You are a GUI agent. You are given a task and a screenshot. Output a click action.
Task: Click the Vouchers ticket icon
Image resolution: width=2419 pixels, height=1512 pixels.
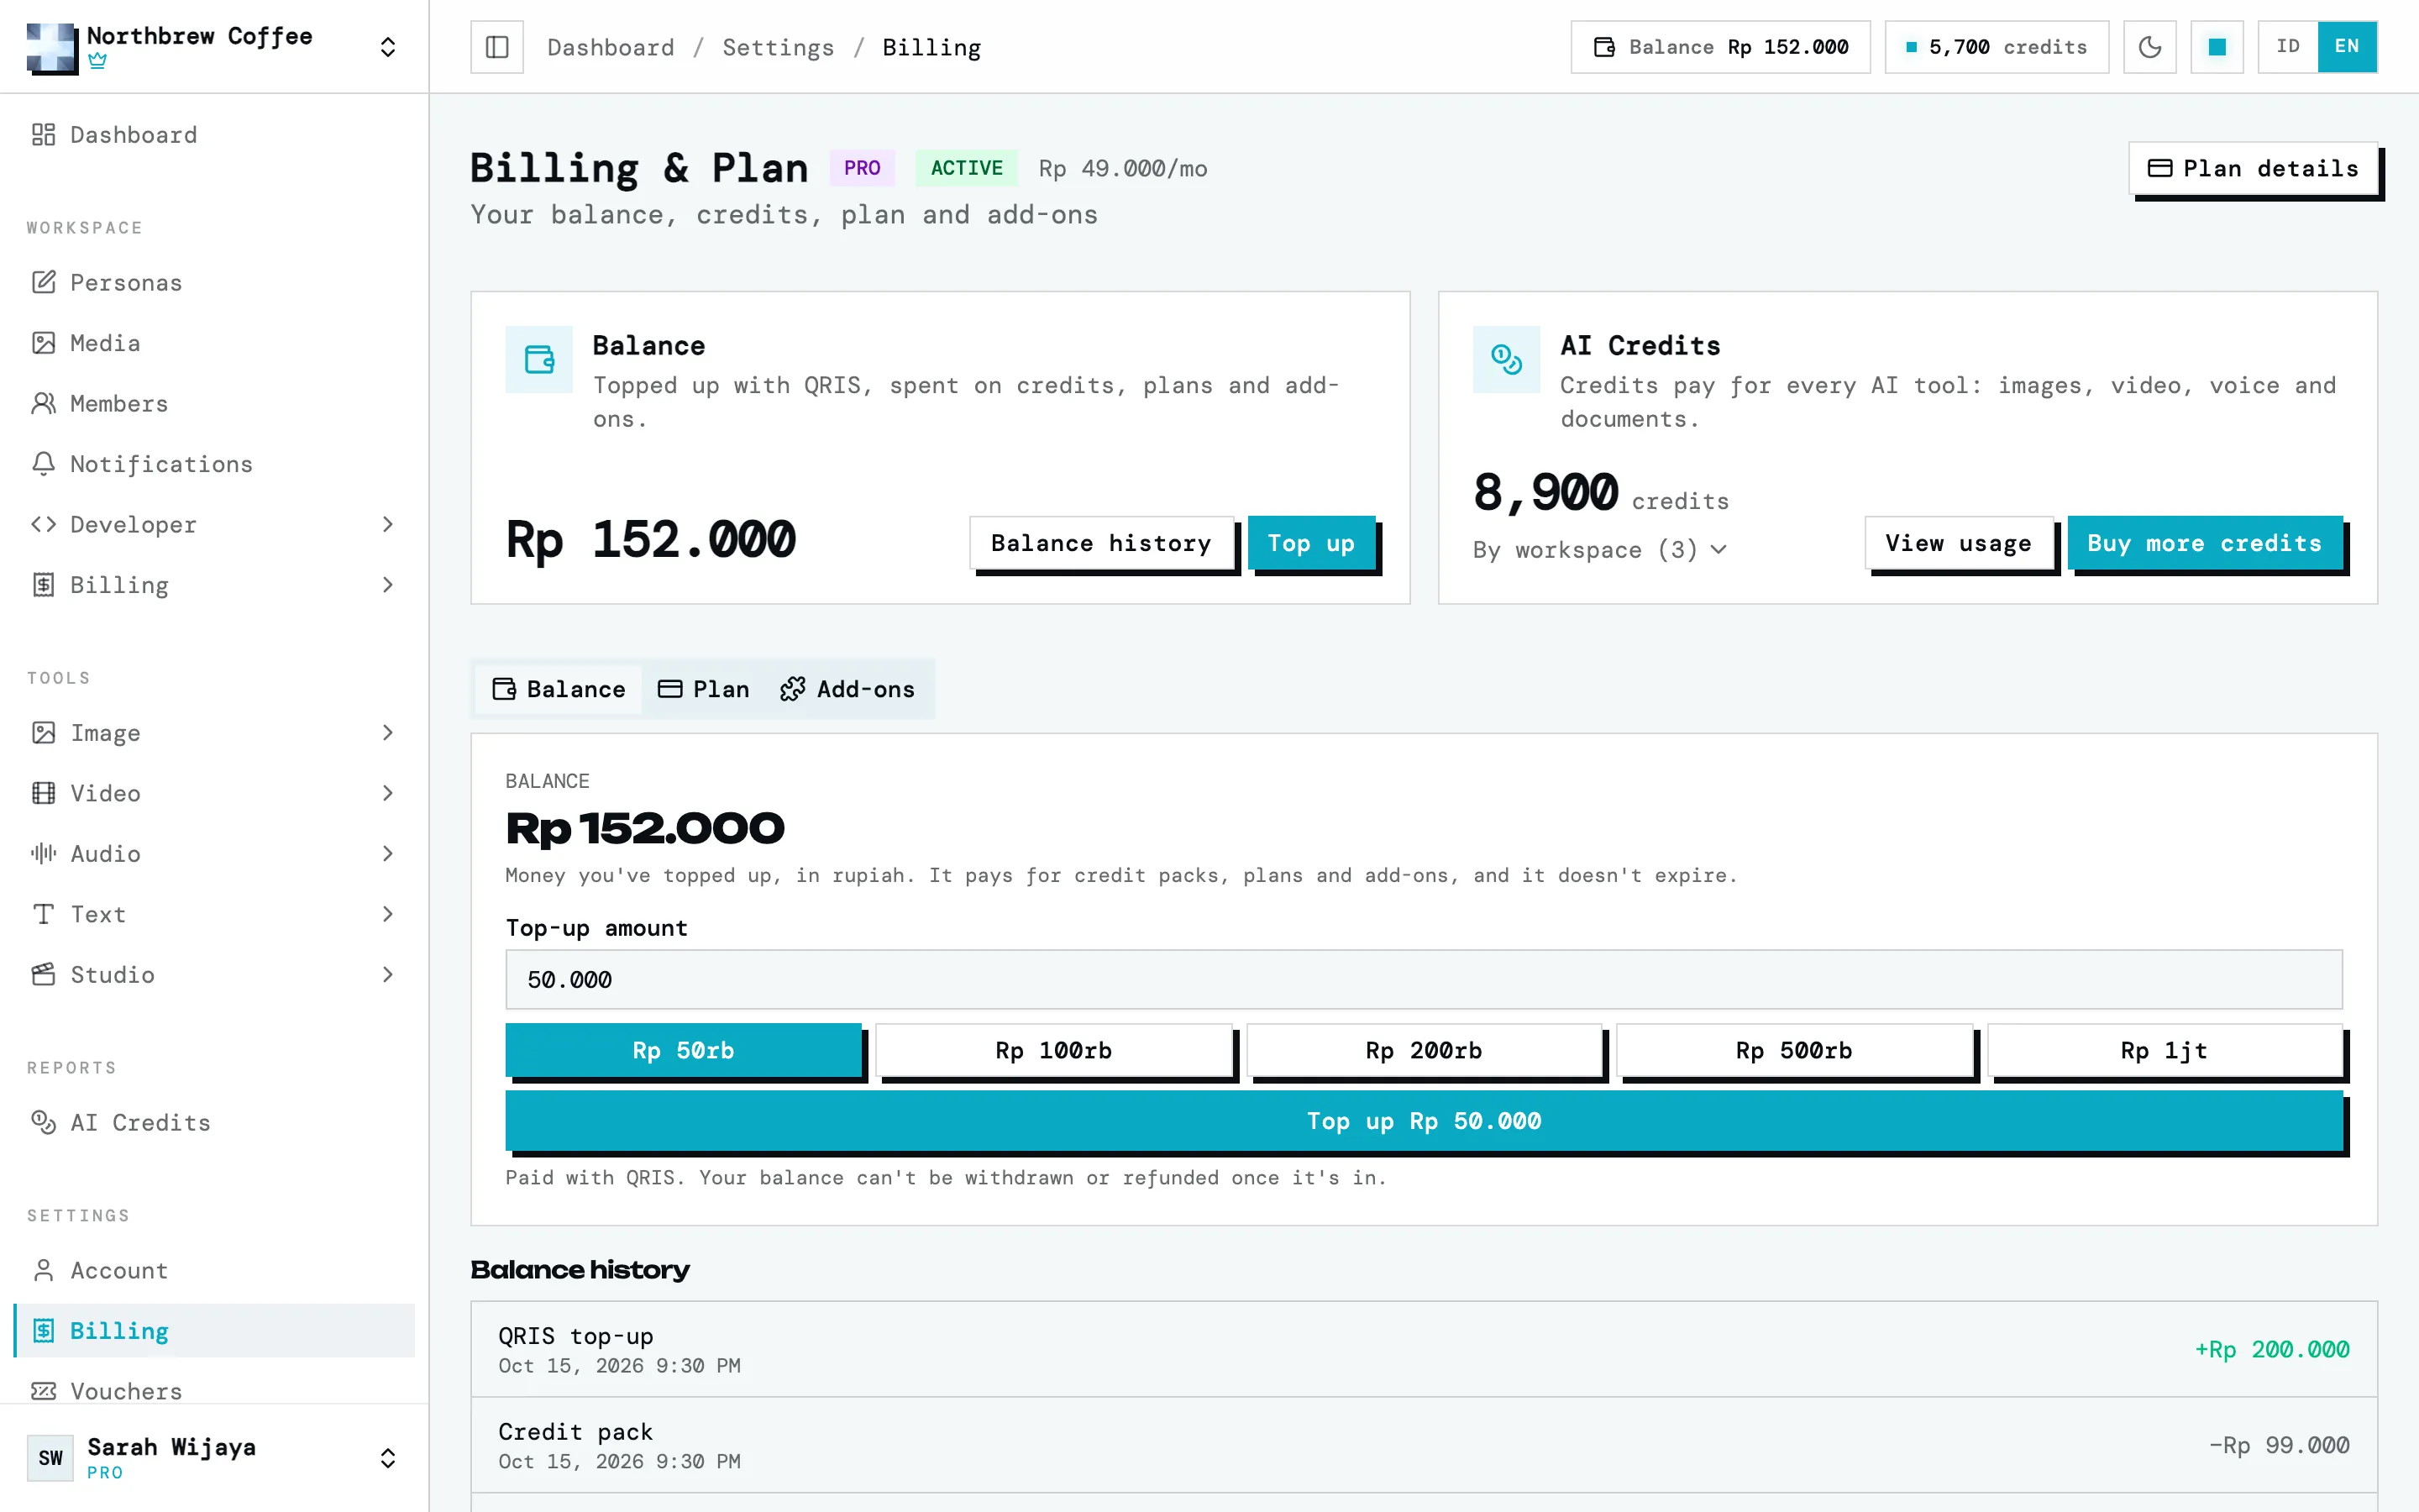click(43, 1391)
